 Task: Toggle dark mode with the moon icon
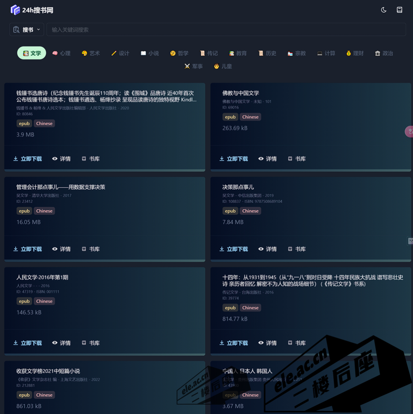click(383, 9)
